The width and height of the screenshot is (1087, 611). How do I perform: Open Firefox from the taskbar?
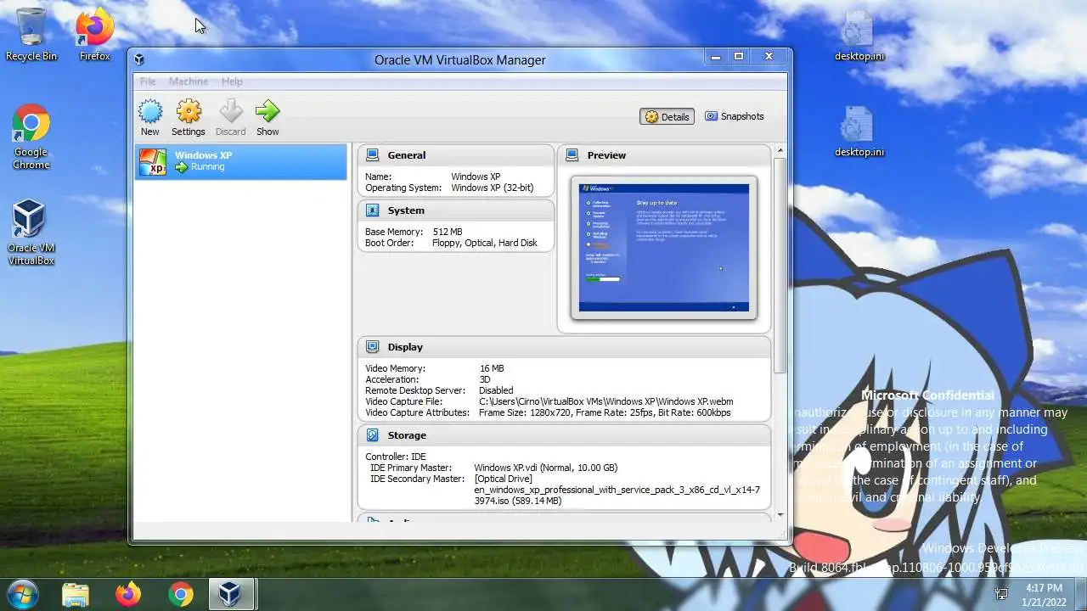pos(128,594)
